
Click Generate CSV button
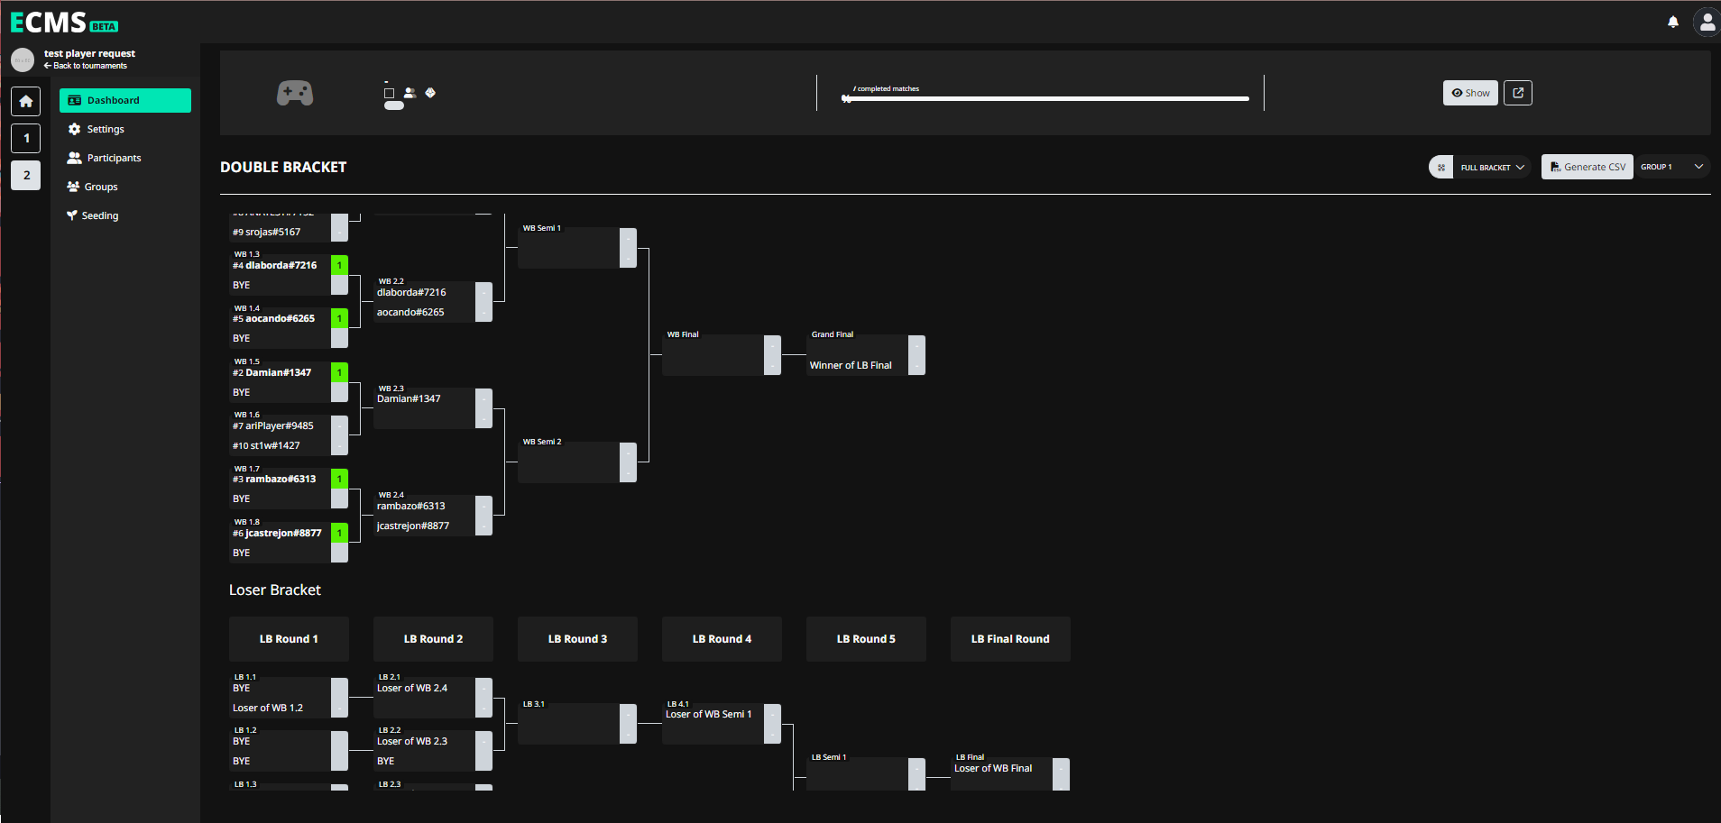pos(1588,167)
